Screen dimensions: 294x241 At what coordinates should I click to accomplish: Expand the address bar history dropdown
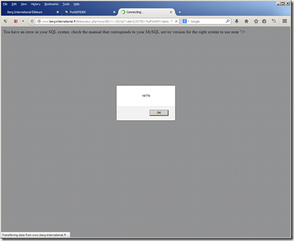[172, 22]
